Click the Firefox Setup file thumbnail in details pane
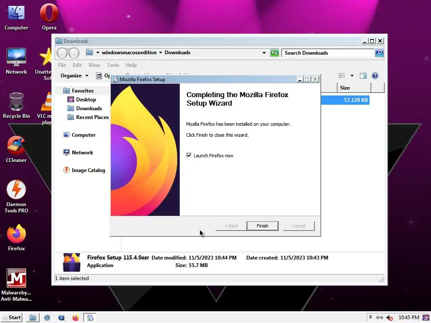 tap(72, 262)
